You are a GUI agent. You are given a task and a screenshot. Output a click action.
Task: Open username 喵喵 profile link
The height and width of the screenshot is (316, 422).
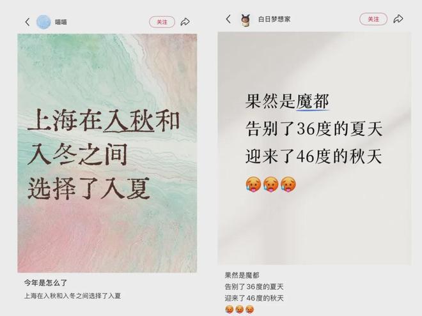(x=61, y=22)
